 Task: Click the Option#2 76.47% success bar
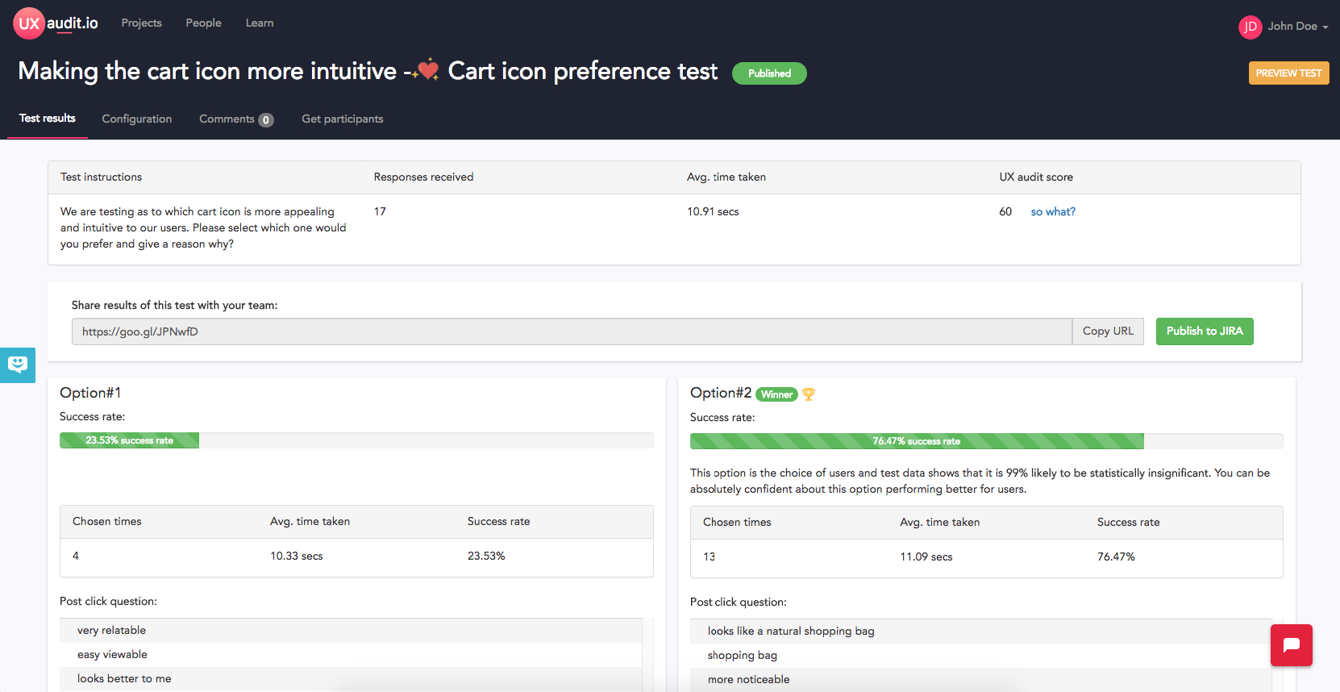click(x=917, y=441)
